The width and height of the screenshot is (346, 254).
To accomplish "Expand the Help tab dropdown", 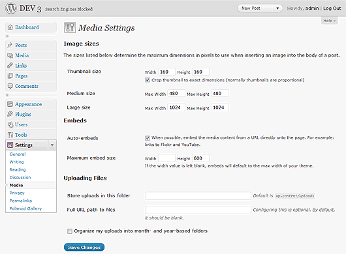I will tap(330, 21).
